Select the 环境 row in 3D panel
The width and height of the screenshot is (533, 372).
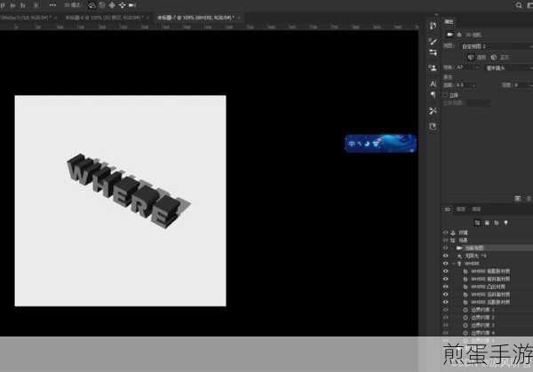(488, 233)
